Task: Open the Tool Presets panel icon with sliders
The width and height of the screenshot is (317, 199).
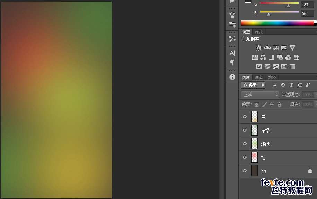Action: tap(232, 25)
